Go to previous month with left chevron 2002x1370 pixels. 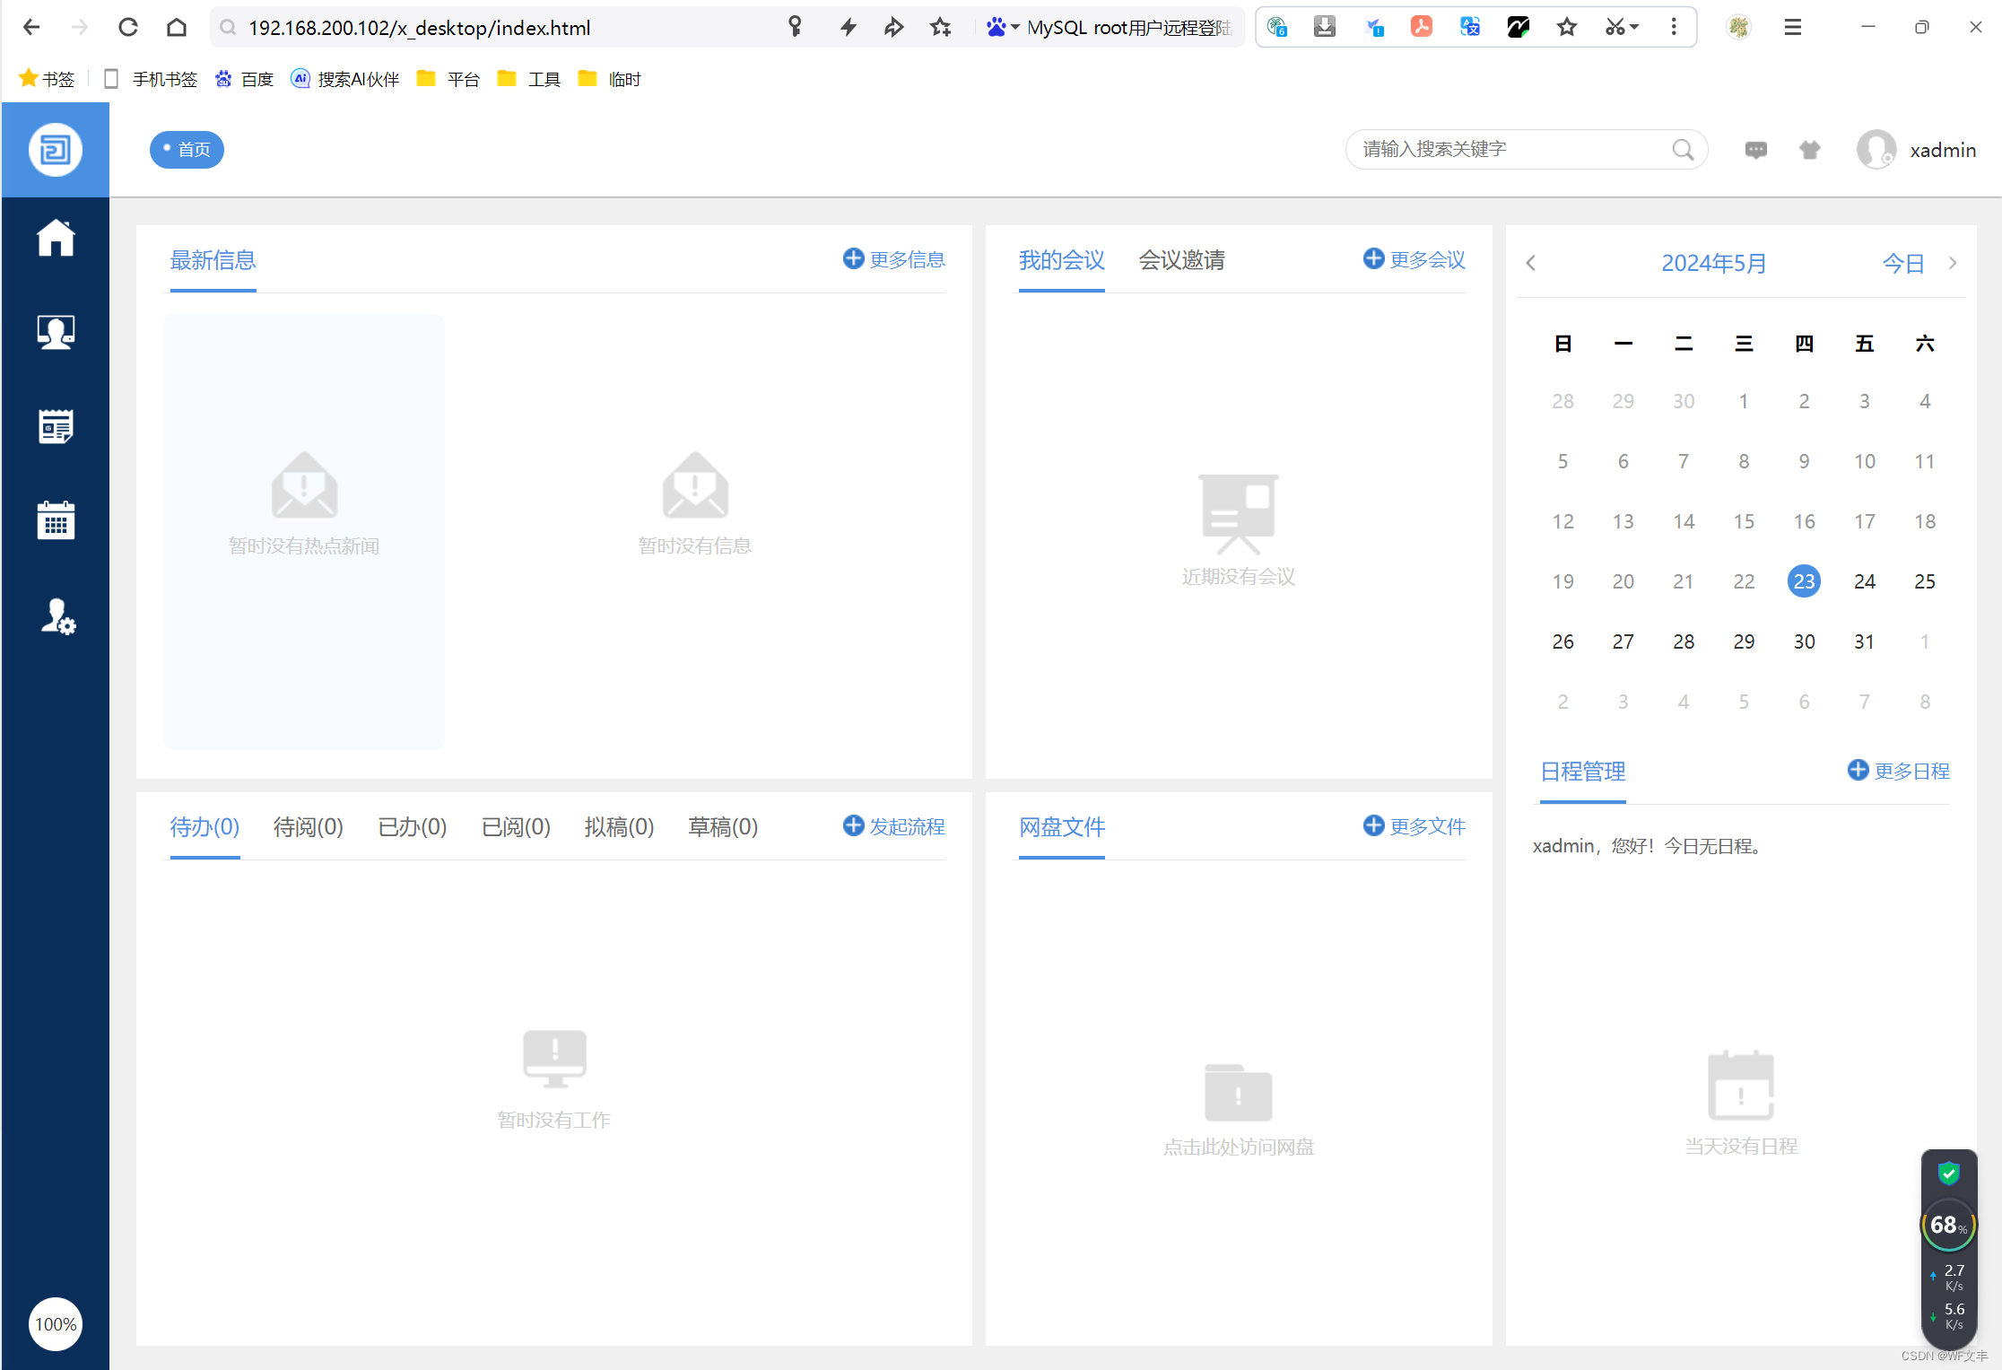click(x=1530, y=262)
